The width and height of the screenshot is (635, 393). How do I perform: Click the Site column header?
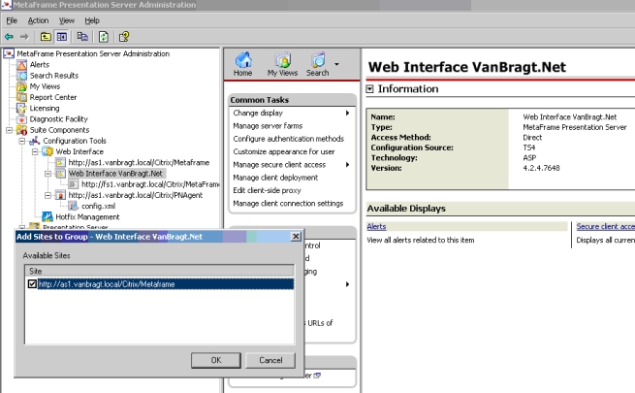[x=159, y=271]
